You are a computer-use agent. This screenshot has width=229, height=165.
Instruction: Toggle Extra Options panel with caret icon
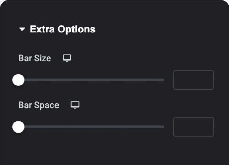[x=22, y=29]
